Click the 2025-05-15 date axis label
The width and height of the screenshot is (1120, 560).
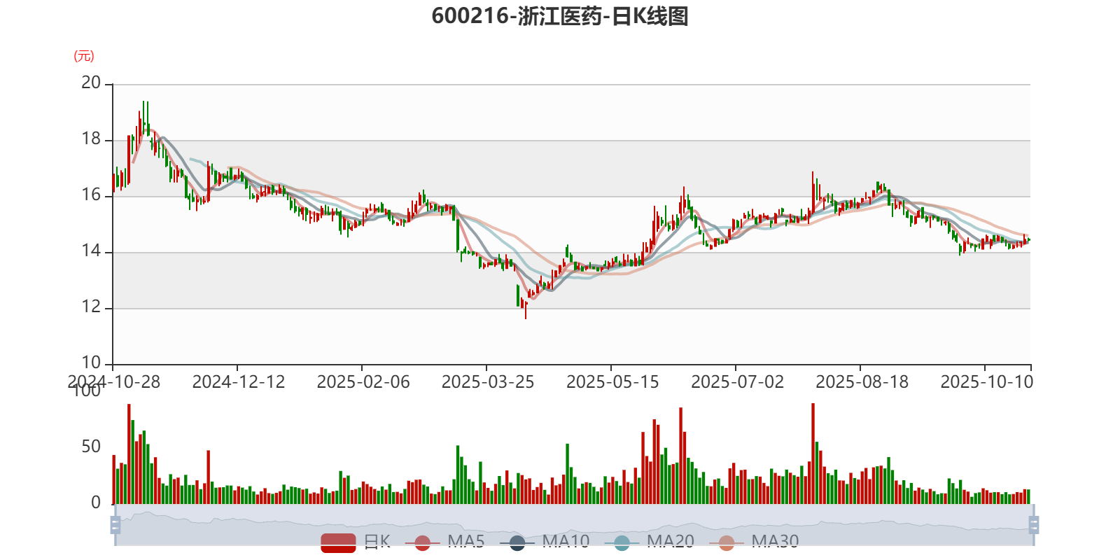[612, 381]
